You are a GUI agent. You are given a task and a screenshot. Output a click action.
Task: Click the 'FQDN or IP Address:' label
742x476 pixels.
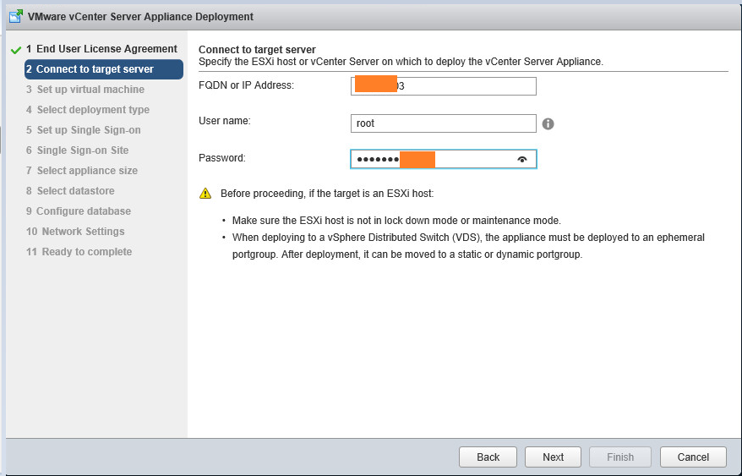tap(246, 85)
